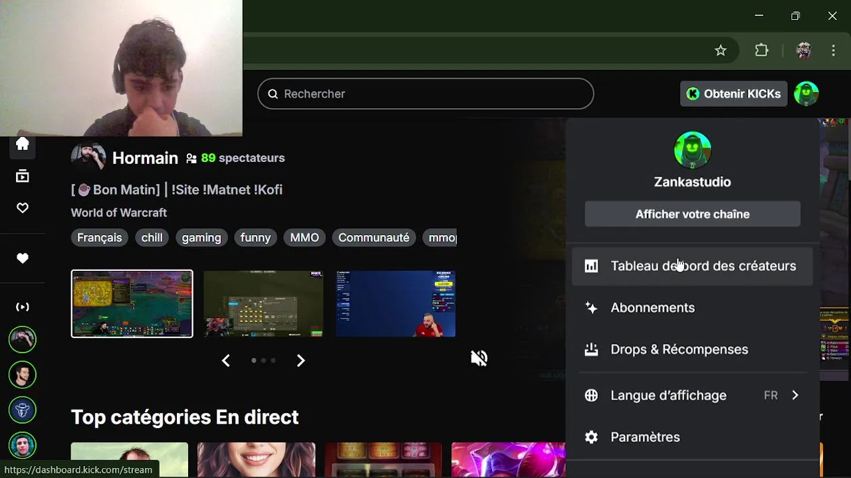Click the stream title Bon Matin text
851x478 pixels.
coord(177,190)
